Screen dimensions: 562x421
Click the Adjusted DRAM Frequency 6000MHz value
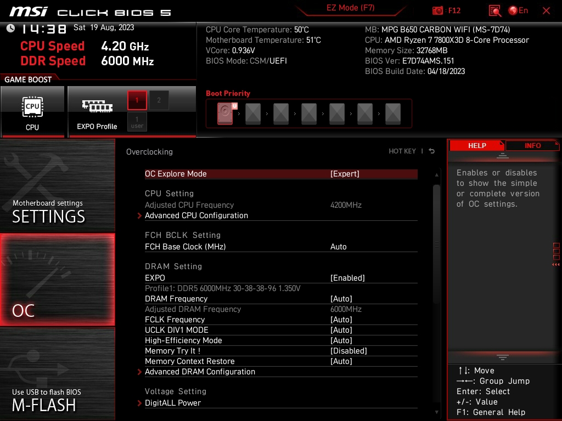click(x=346, y=309)
